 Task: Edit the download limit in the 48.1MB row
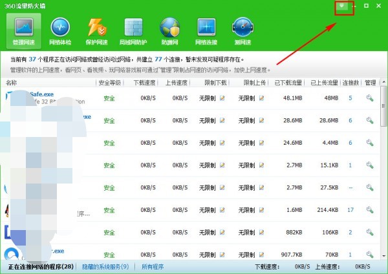click(x=222, y=98)
